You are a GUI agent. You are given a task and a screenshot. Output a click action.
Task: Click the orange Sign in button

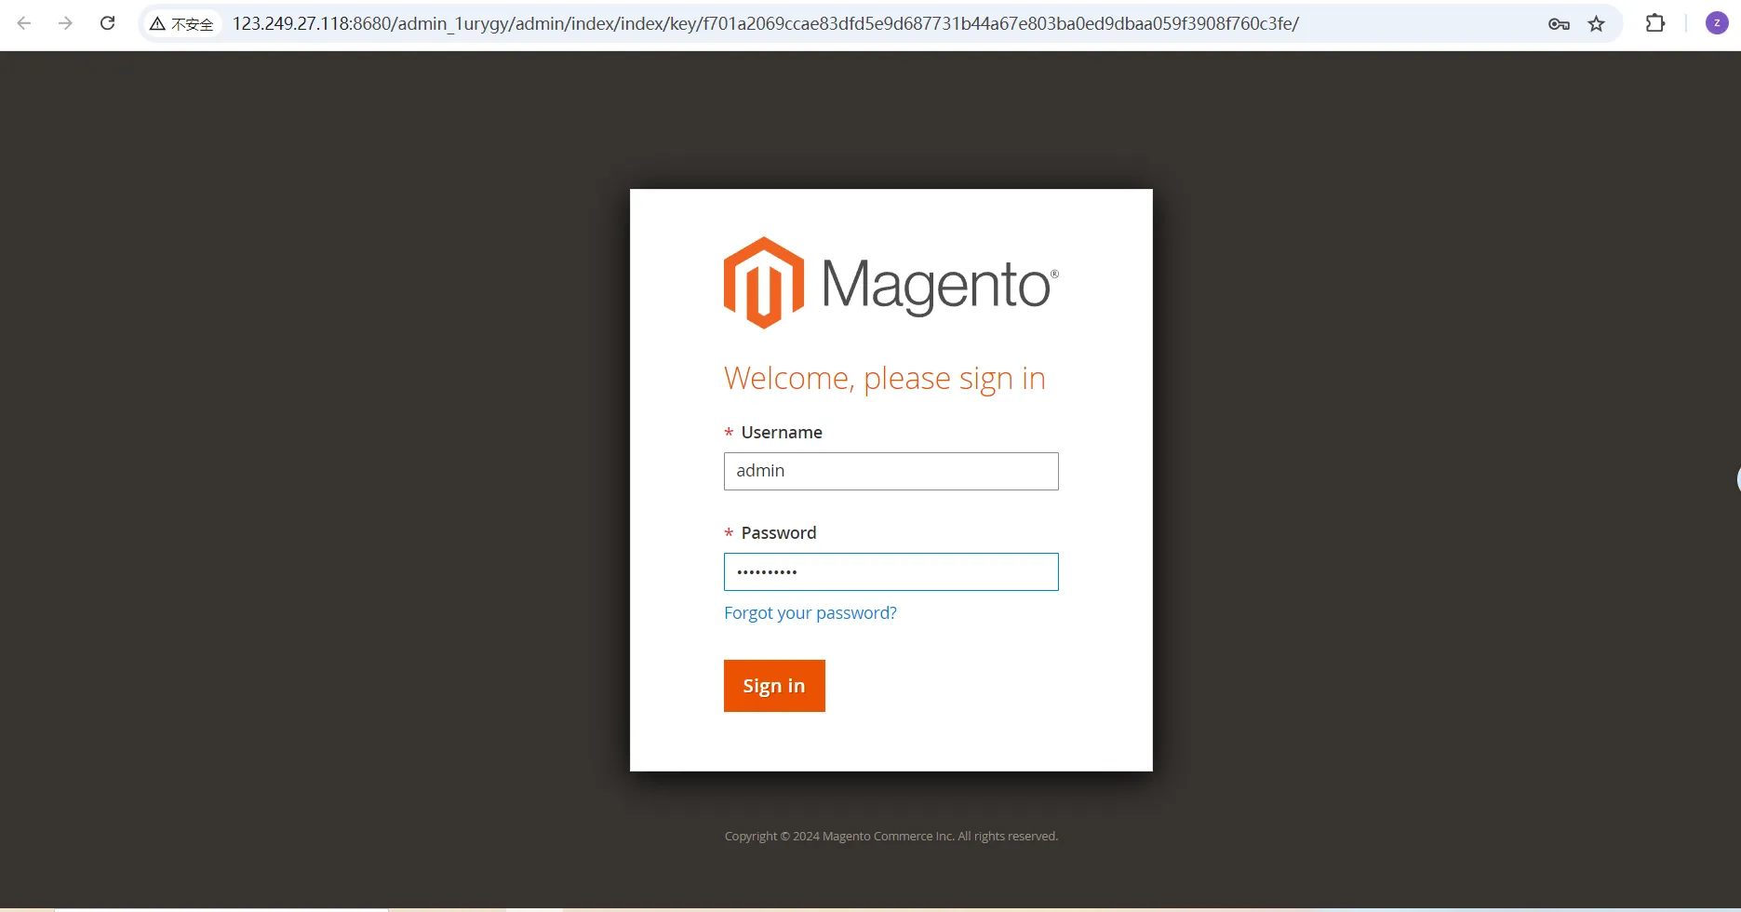pyautogui.click(x=774, y=686)
